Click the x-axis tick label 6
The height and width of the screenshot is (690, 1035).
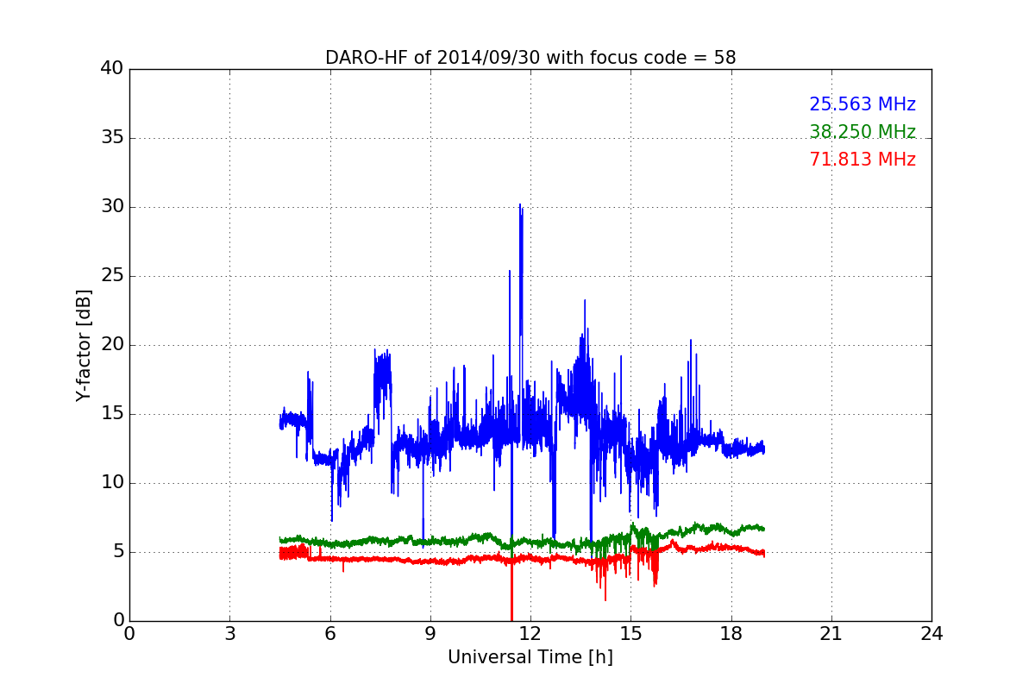tap(330, 634)
